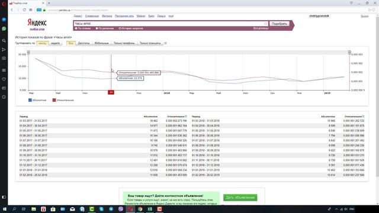379x213 pixels.
Task: Open the 'Все регионы' region selector link
Action: tap(261, 28)
